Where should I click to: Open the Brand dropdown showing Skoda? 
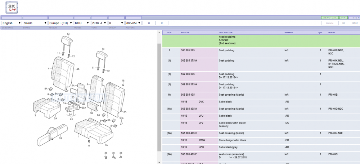[35, 23]
